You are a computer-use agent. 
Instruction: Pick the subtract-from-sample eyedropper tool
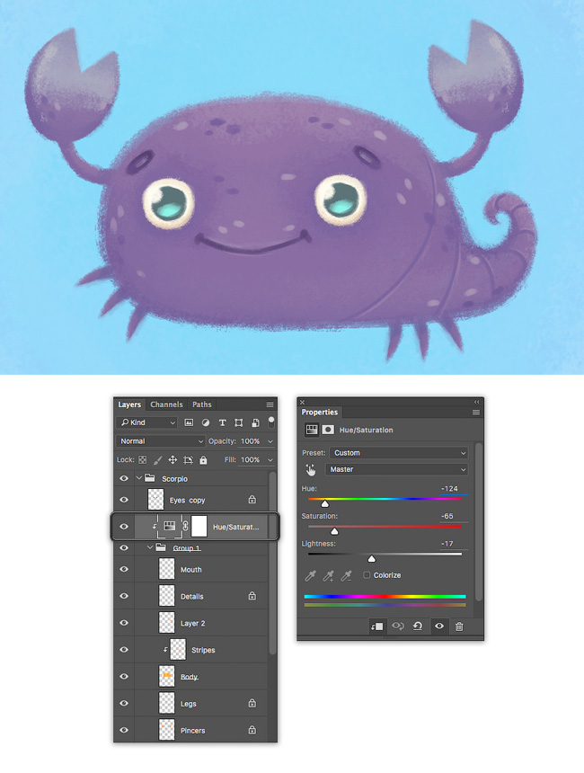click(347, 575)
